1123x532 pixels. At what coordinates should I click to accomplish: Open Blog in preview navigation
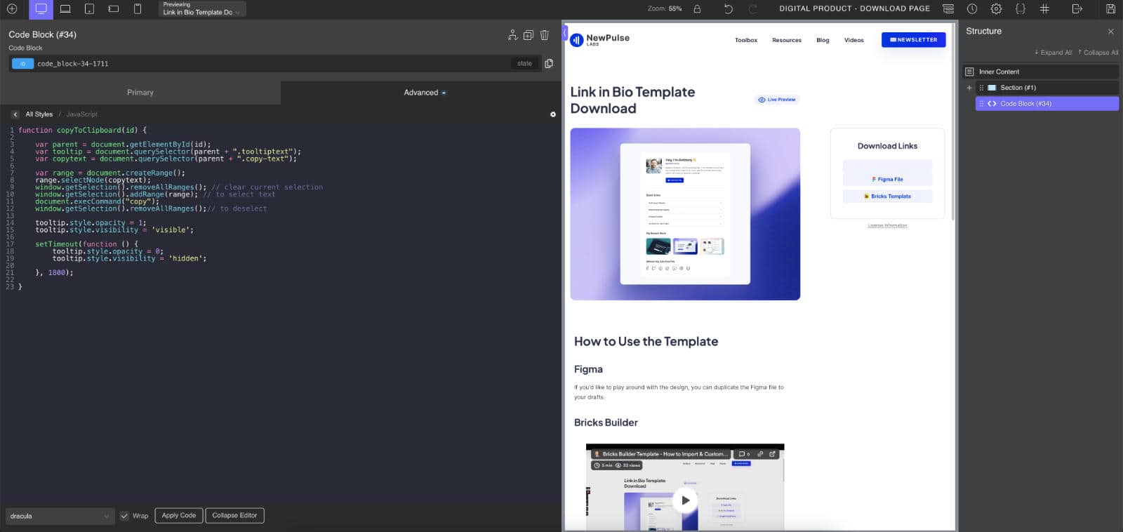[823, 40]
